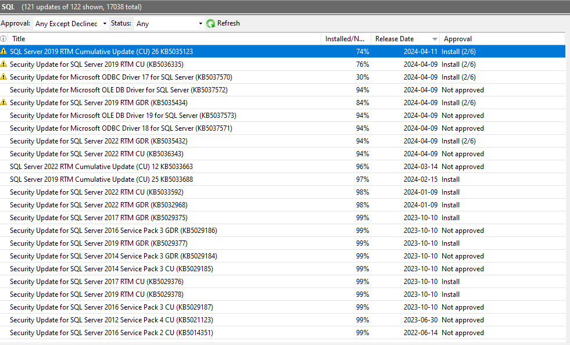Image resolution: width=570 pixels, height=345 pixels.
Task: Click the warning icon beside KB5036335 update
Action: tap(3, 64)
